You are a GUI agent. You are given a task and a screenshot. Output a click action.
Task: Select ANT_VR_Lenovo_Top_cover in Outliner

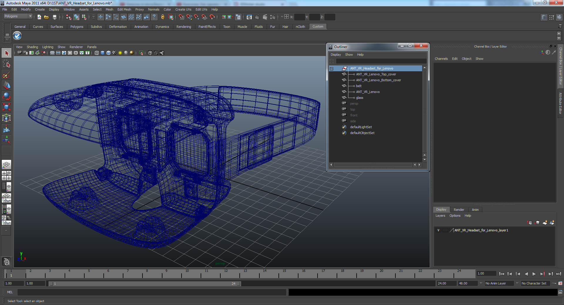(x=376, y=74)
